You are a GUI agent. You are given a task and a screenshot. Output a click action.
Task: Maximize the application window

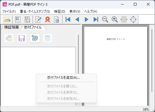click(135, 4)
